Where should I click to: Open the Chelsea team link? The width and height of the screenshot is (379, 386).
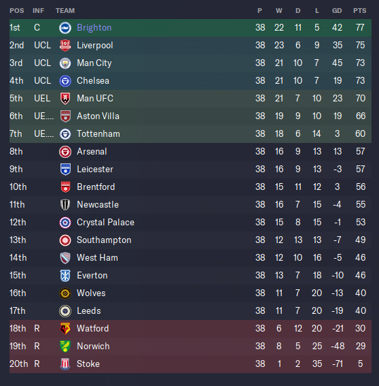93,81
